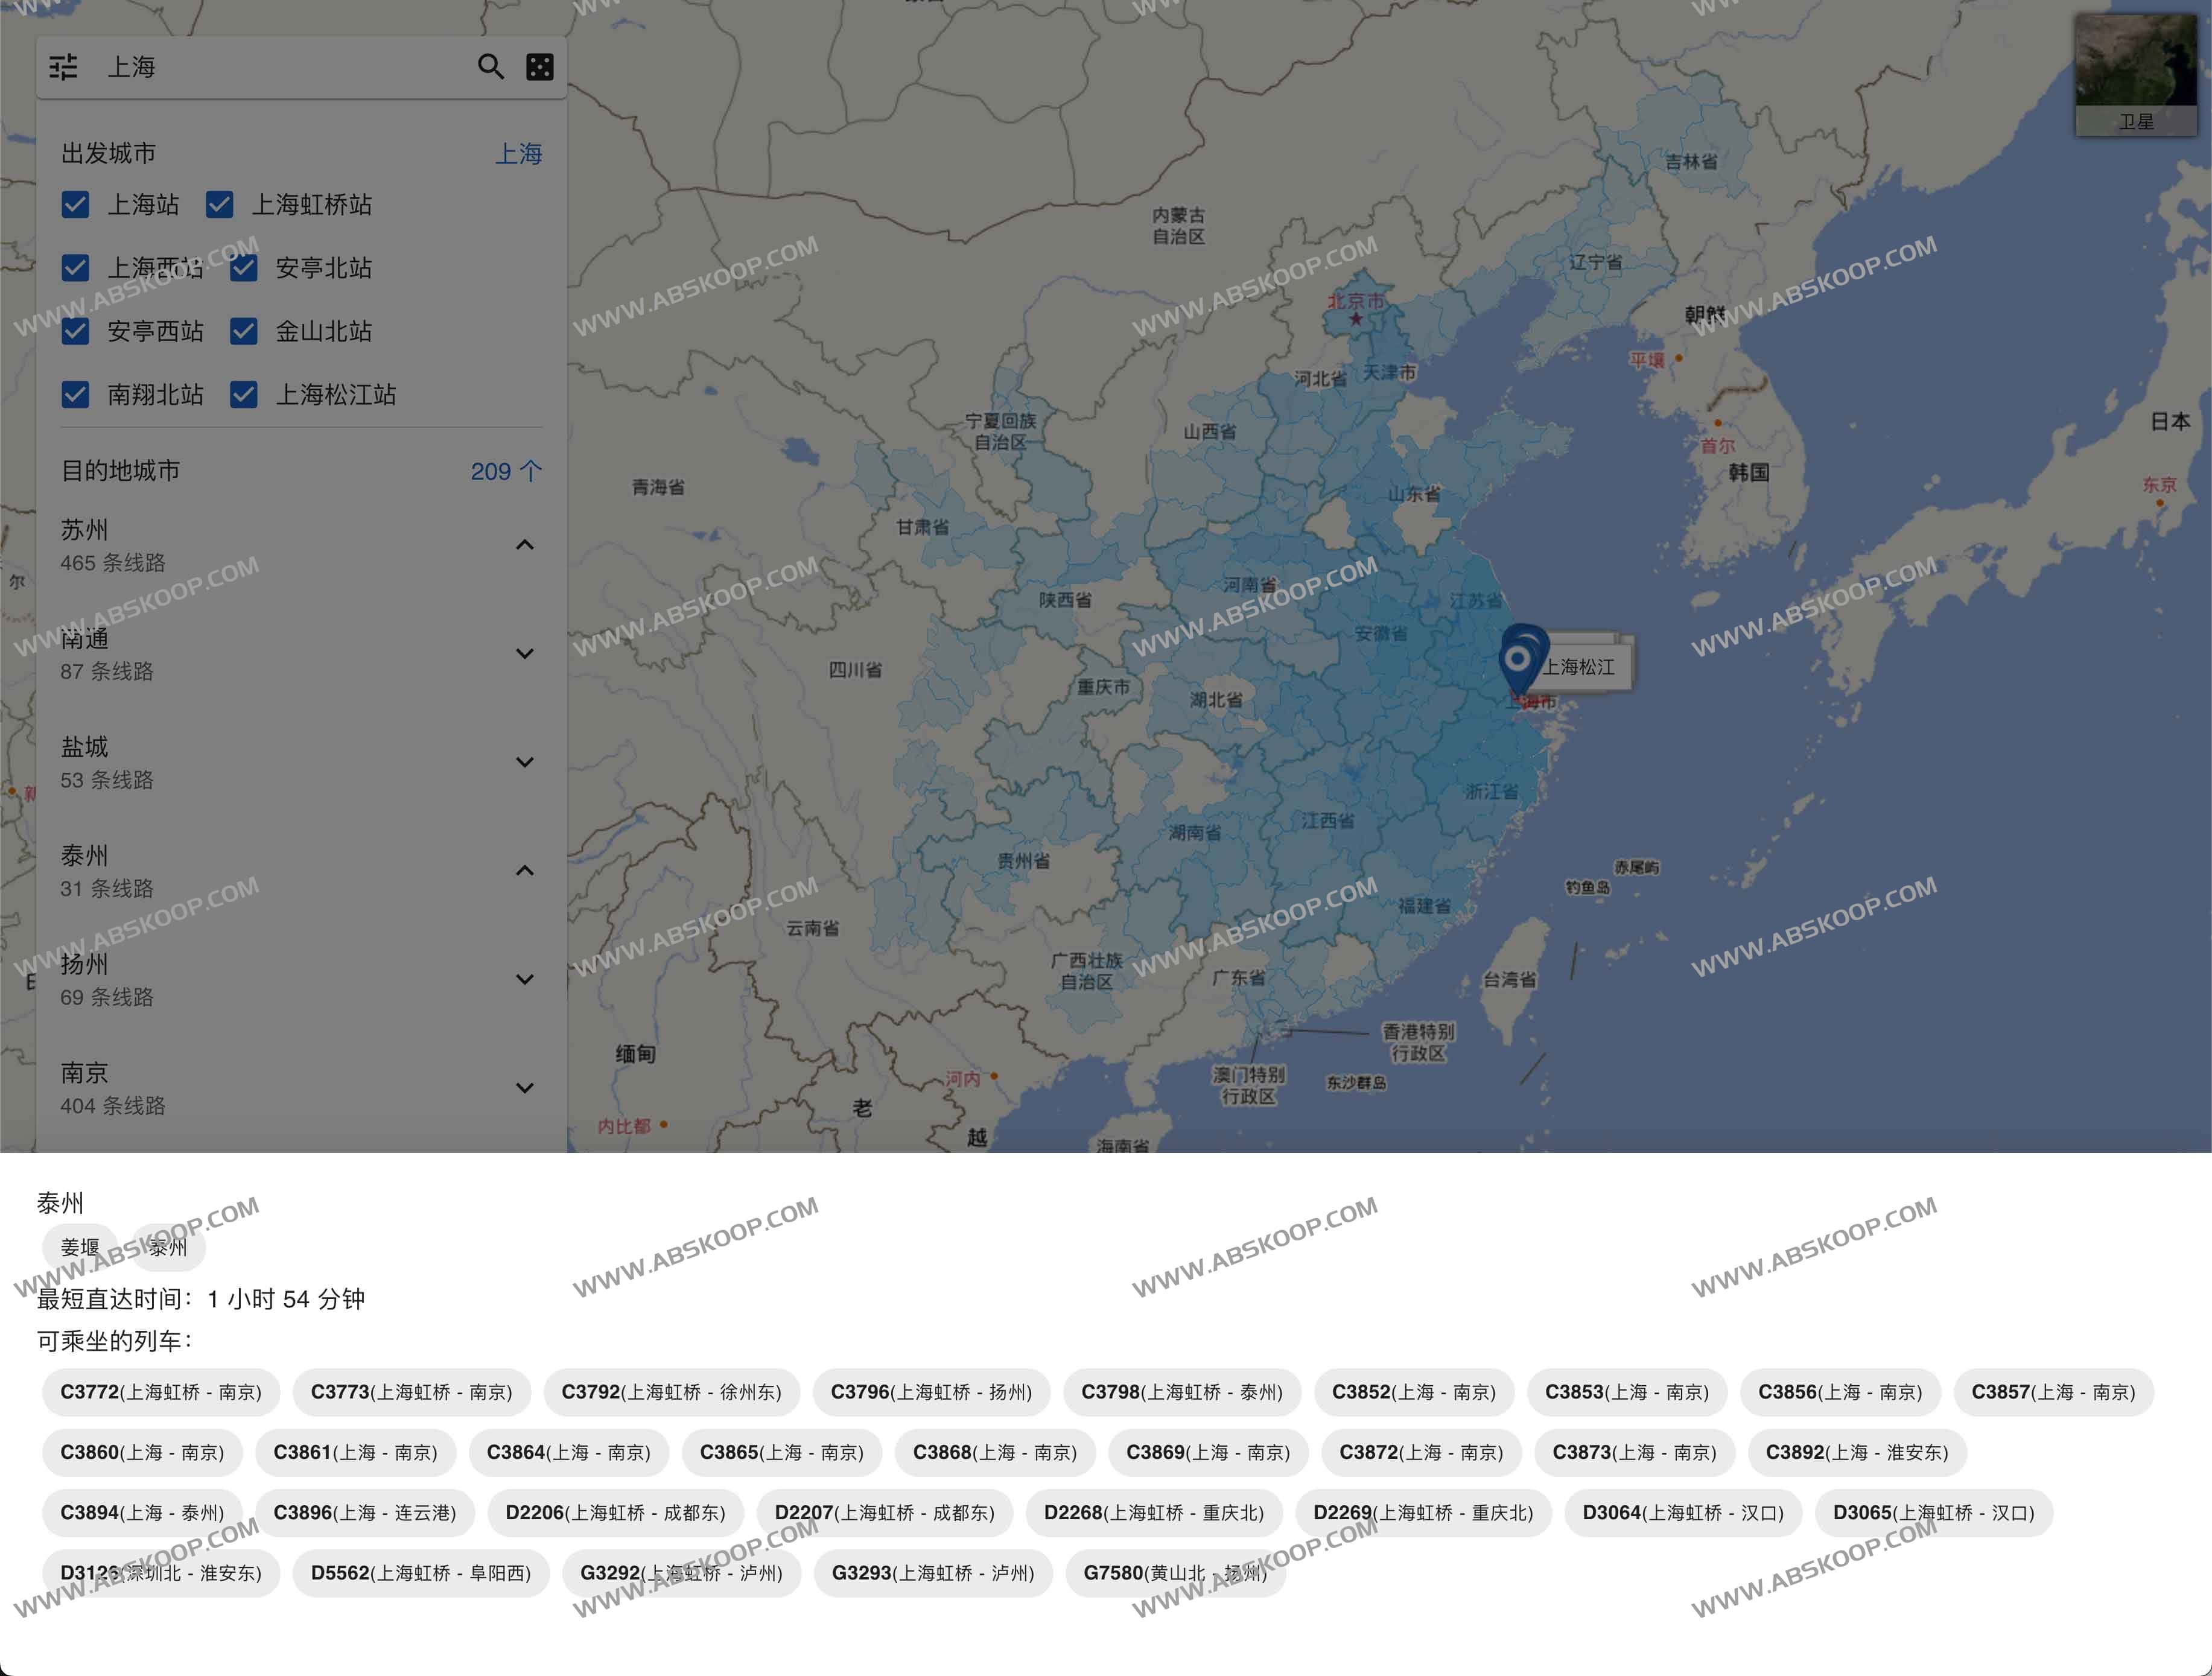
Task: Uncheck the 上海松江站 checkbox
Action: click(x=244, y=394)
